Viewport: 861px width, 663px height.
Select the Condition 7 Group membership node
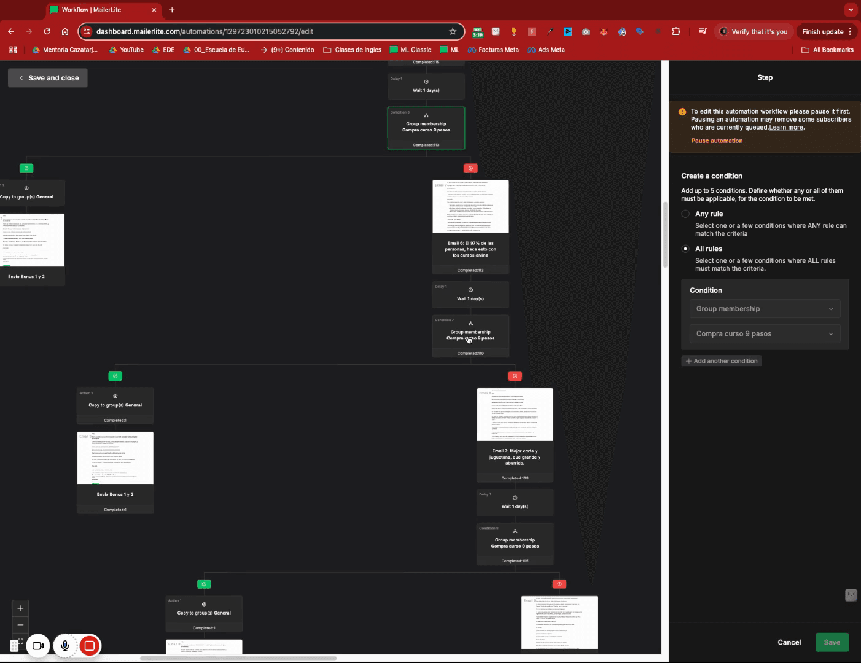470,336
